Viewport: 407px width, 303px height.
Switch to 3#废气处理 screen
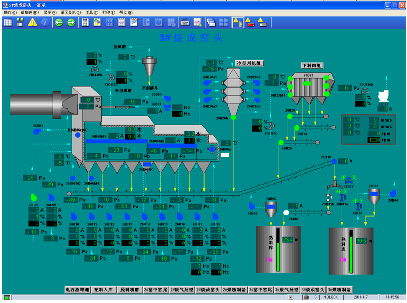pos(287,290)
